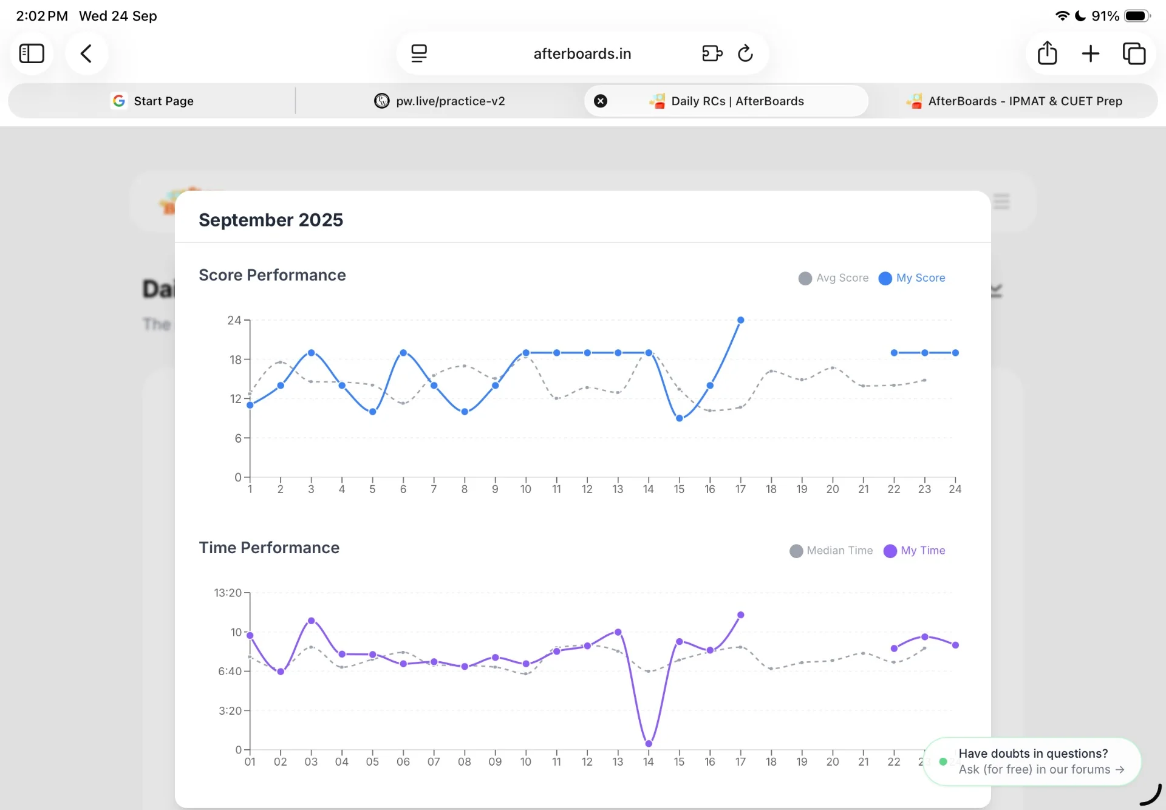1166x810 pixels.
Task: Reload the afterboards.in page
Action: coord(745,53)
